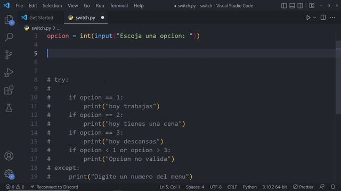
Task: Click the Prettier status item
Action: pos(303,187)
